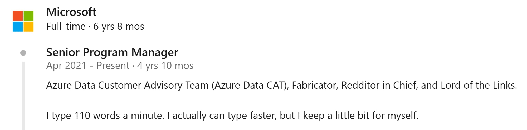Click the Full-time employment type text
Image resolution: width=527 pixels, height=130 pixels.
66,27
